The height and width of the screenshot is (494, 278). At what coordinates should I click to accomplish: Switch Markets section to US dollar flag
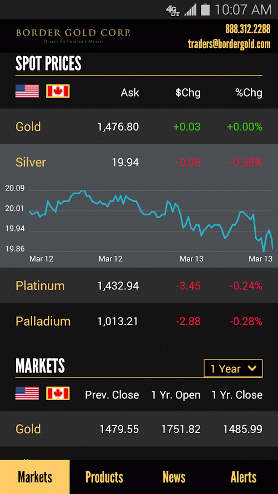[x=27, y=394]
